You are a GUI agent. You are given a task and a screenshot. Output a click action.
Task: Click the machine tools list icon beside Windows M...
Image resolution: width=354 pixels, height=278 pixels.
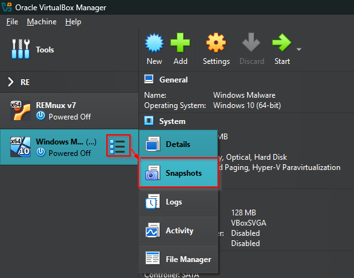point(118,146)
